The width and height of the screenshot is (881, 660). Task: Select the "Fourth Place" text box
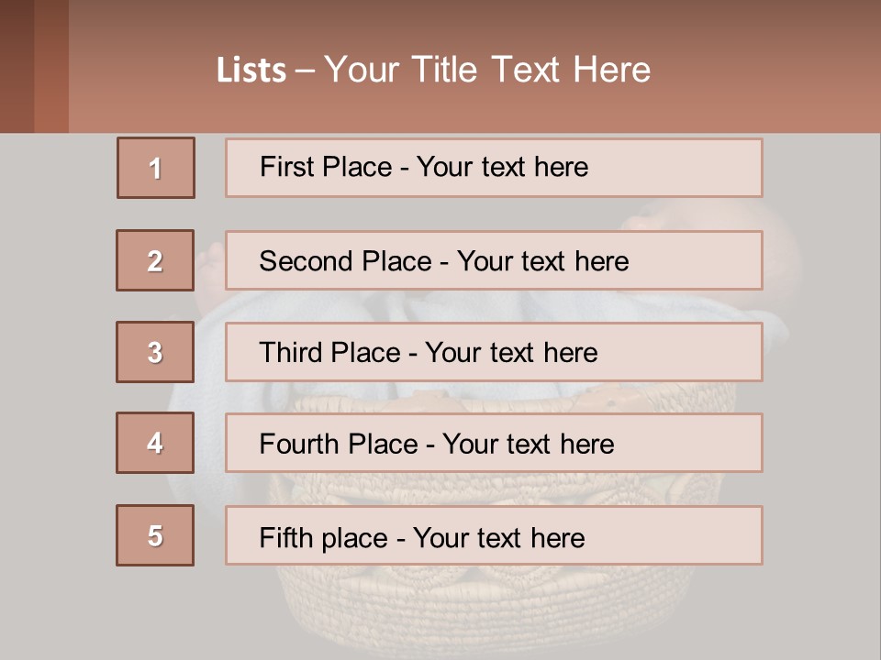(x=494, y=444)
